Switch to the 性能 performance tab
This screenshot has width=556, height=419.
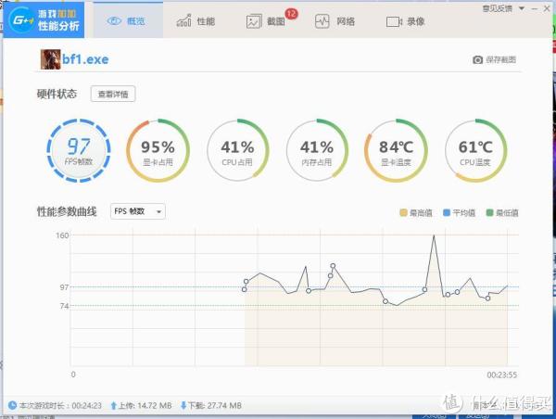click(196, 19)
